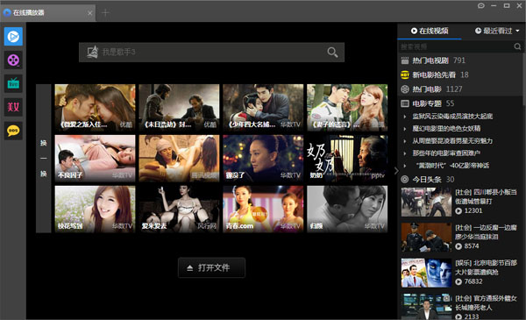Collapse the right panel with arrow handle
This screenshot has width=526, height=320.
coord(396,171)
